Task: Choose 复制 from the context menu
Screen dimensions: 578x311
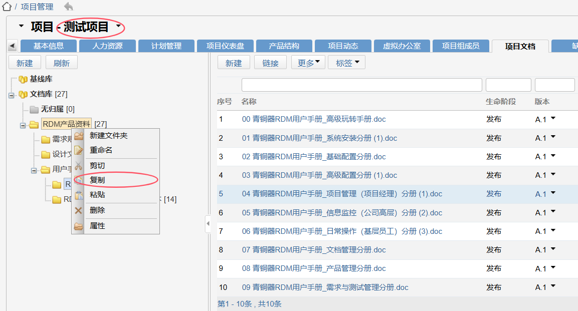Action: click(x=116, y=180)
